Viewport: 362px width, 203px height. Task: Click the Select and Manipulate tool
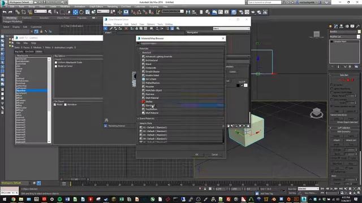tap(119, 12)
